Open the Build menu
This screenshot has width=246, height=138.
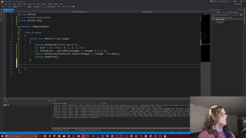[x=20, y=4]
